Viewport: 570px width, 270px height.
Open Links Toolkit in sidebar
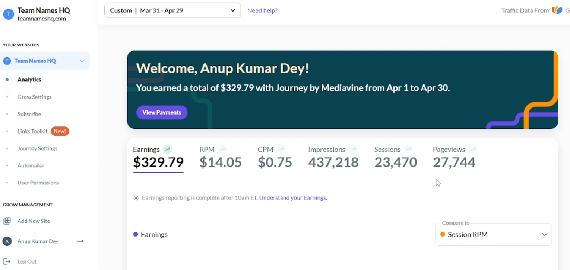(32, 131)
